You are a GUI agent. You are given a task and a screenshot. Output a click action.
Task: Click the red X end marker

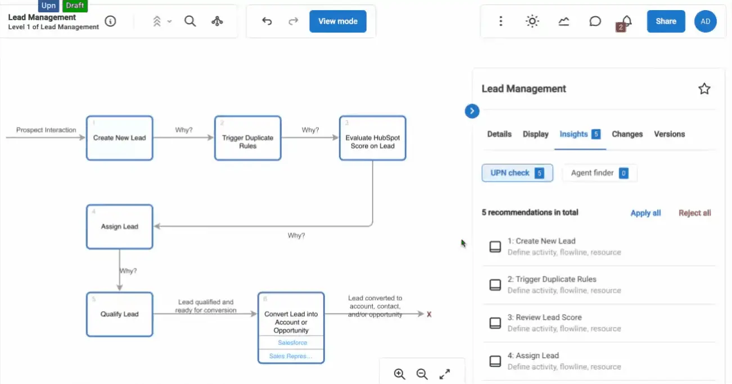(x=429, y=314)
